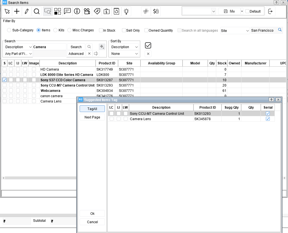The image size is (288, 233).
Task: Click the pencil edit icon
Action: 26,11
